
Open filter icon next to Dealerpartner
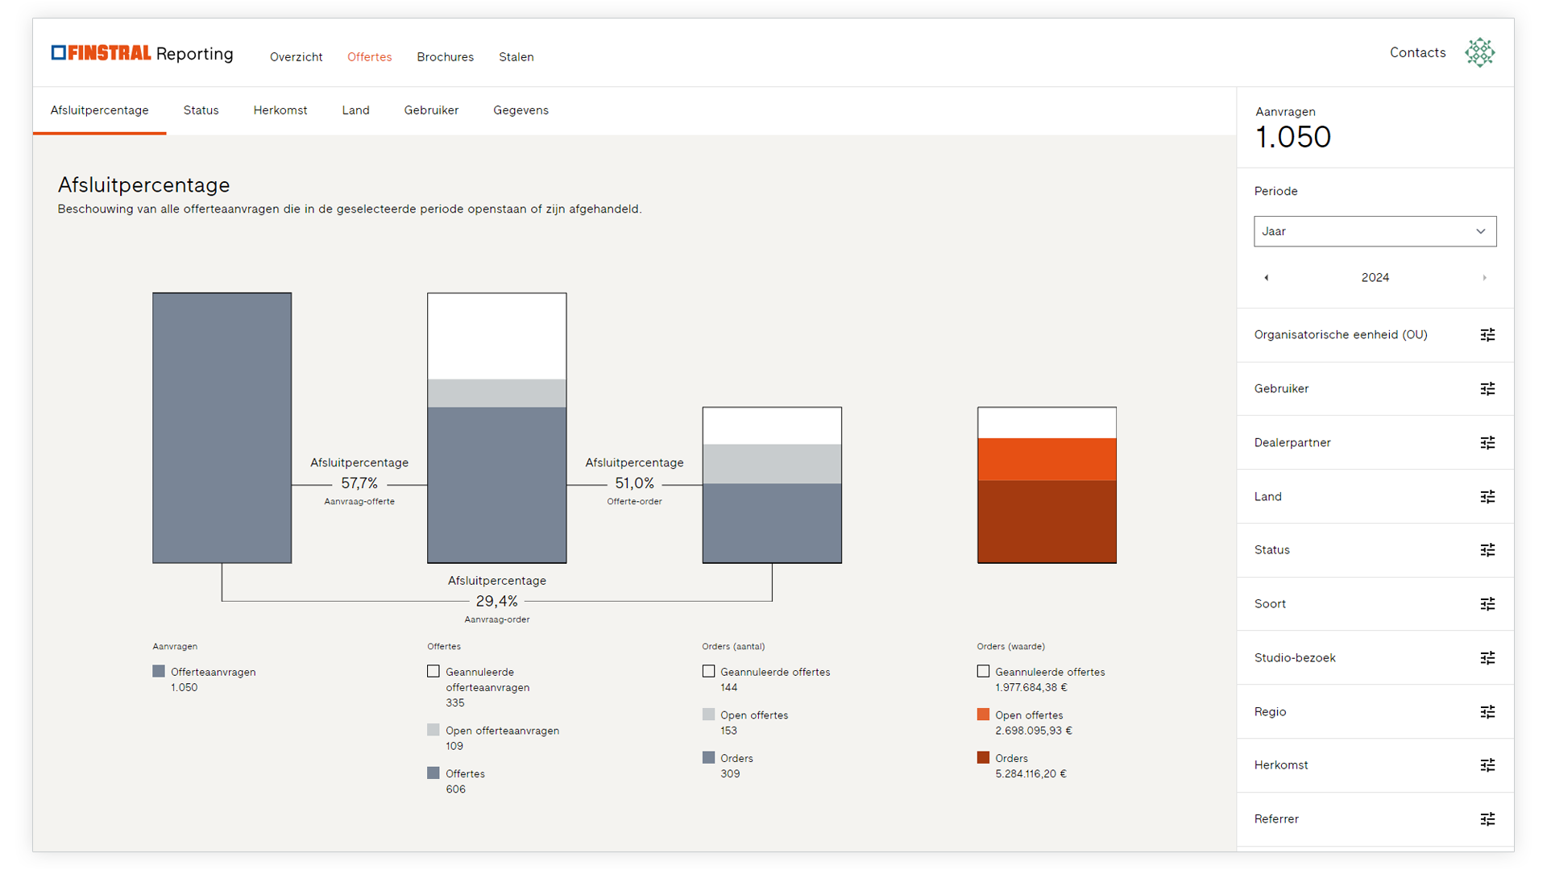point(1487,443)
